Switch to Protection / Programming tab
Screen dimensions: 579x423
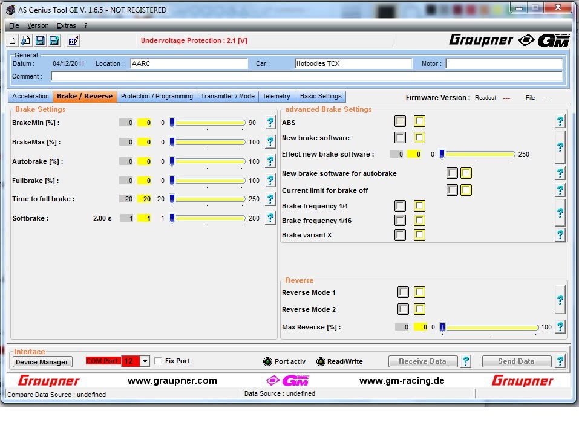coord(157,96)
